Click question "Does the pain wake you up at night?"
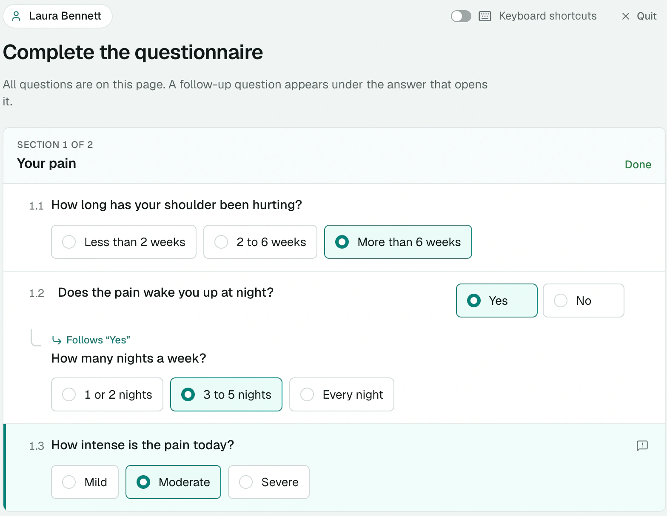667x516 pixels. pyautogui.click(x=166, y=292)
